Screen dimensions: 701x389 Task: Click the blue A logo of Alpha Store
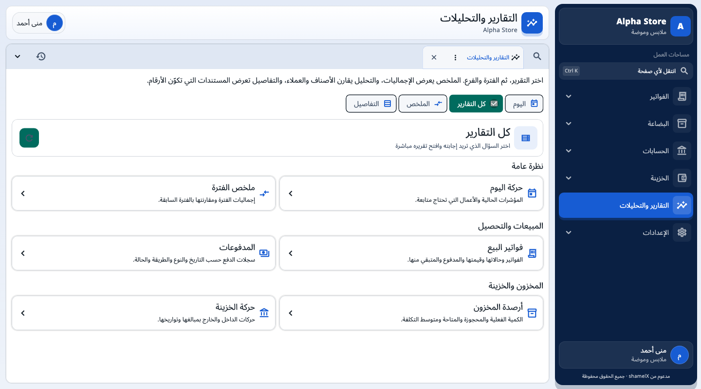(681, 26)
